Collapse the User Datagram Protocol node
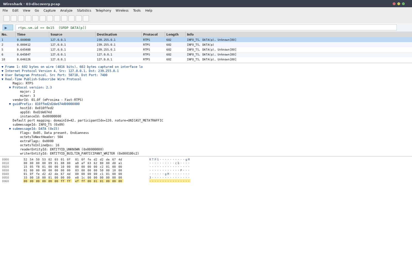 [x=3, y=75]
